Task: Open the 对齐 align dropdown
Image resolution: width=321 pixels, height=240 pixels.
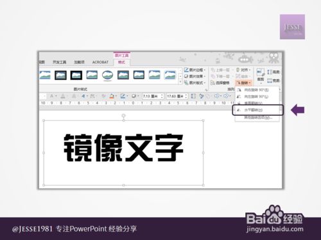Action: [x=243, y=70]
